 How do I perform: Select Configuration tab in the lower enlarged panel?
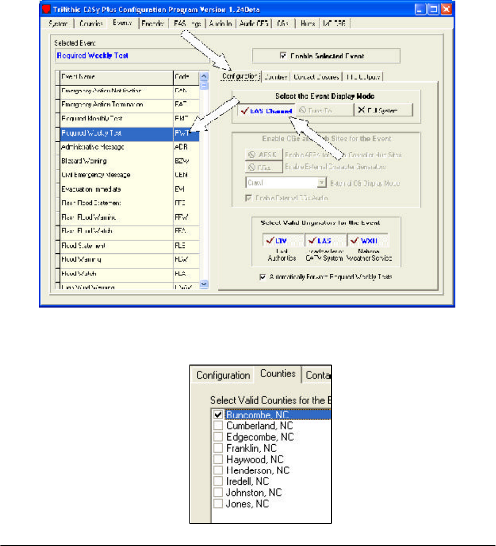223,376
